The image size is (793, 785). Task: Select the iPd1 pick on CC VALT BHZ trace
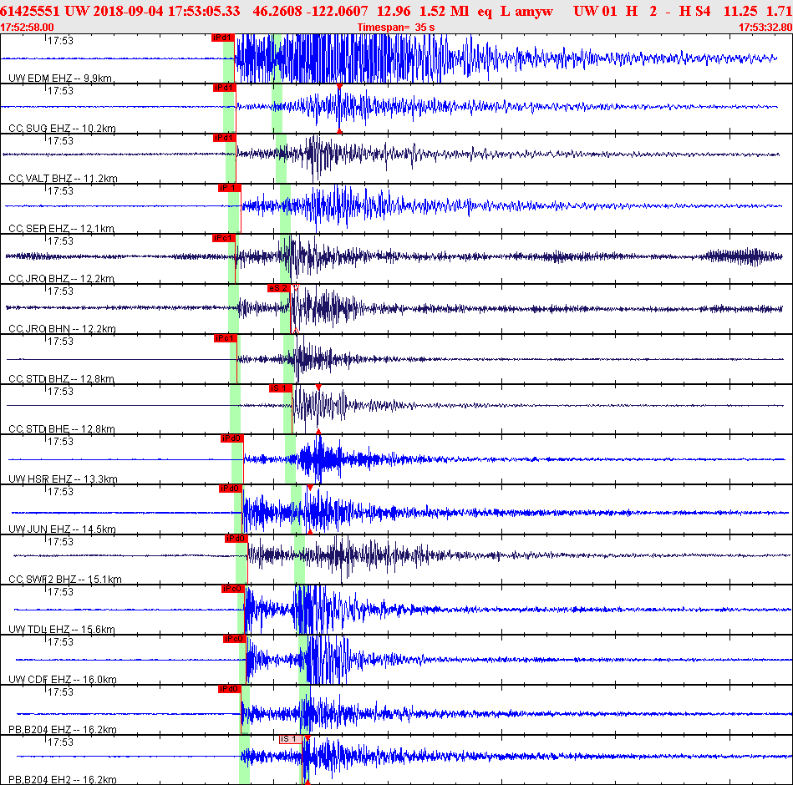224,138
